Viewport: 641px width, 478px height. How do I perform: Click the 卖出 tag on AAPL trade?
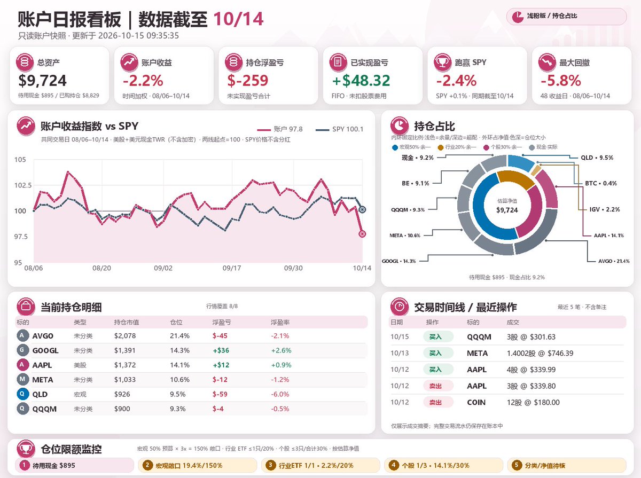[438, 386]
